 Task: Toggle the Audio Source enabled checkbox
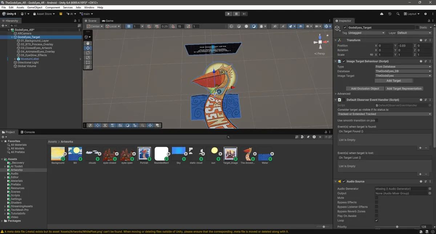344,181
